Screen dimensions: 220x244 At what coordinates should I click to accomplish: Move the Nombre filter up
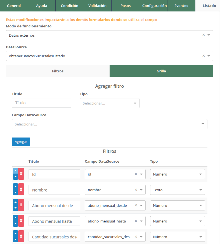(x=15, y=186)
